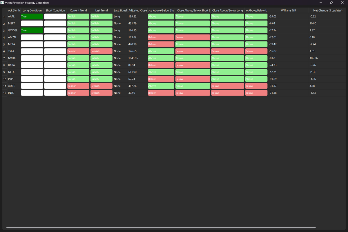Click AMZN's red Below short EMA cell

point(161,37)
